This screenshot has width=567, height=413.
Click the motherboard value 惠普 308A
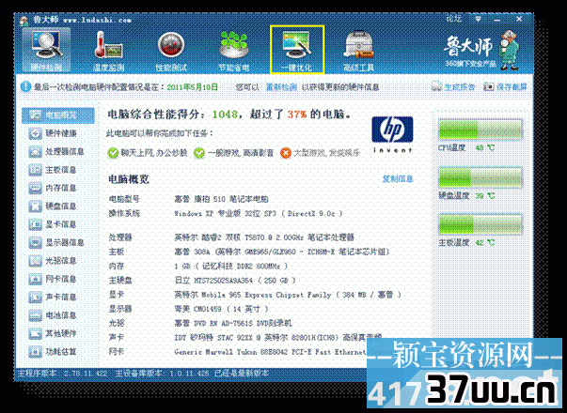282,252
